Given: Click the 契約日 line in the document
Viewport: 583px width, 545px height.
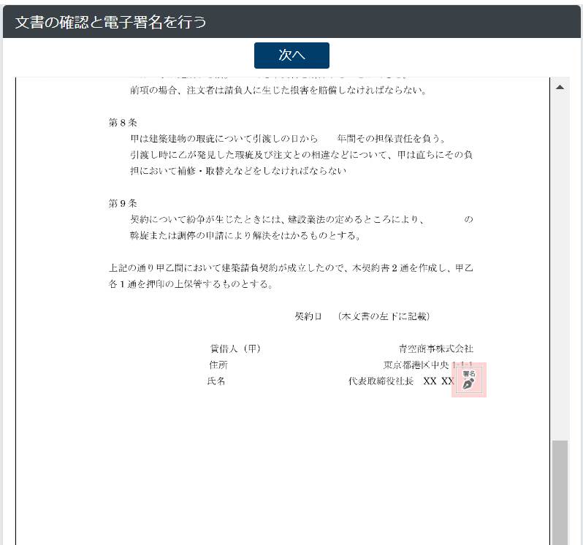Looking at the screenshot, I should point(362,316).
